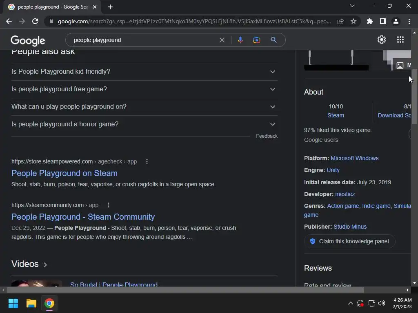
Task: Open 'So Brutal | People Playground' video link
Action: pos(114,284)
